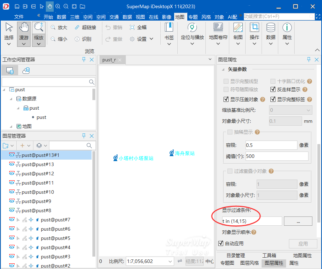Screen dimensions: 322x269
Task: Open the 文件 menu
Action: pyautogui.click(x=19, y=17)
